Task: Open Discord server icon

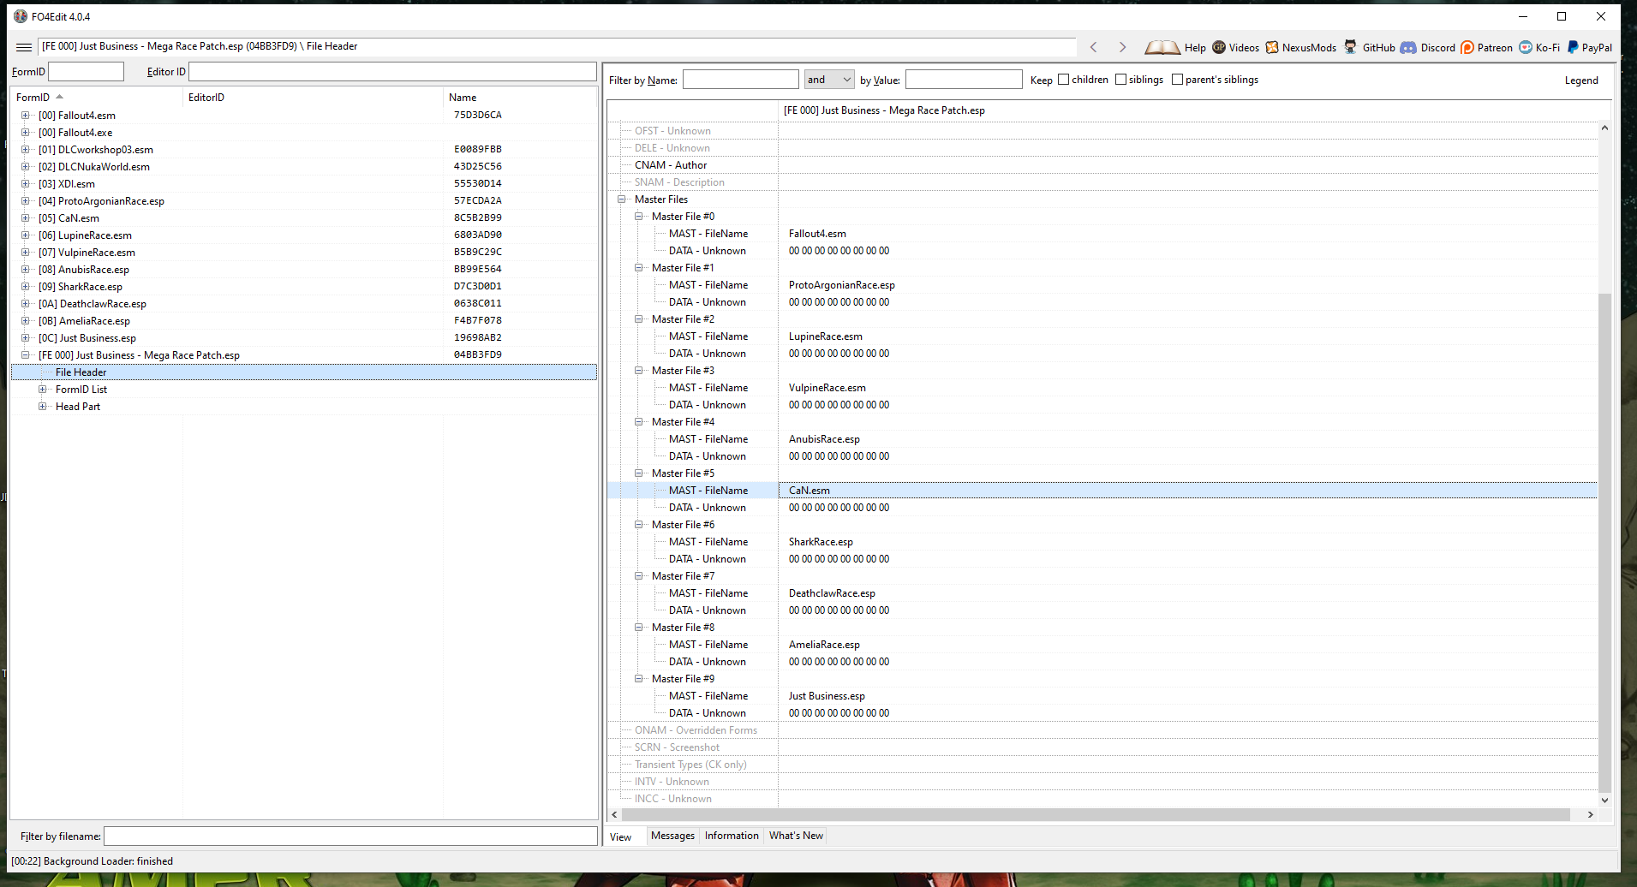Action: [x=1408, y=47]
